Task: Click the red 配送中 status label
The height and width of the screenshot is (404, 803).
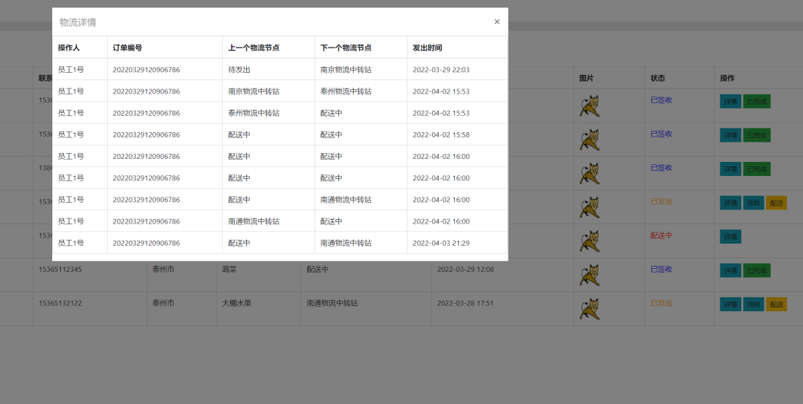Action: pyautogui.click(x=661, y=235)
